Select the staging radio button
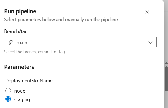The height and width of the screenshot is (108, 168). pyautogui.click(x=8, y=99)
